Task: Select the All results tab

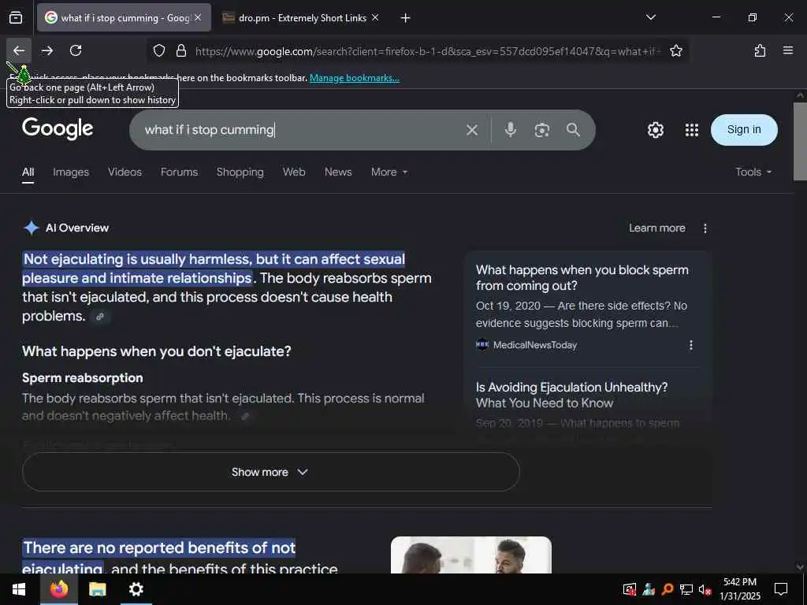Action: coord(28,172)
